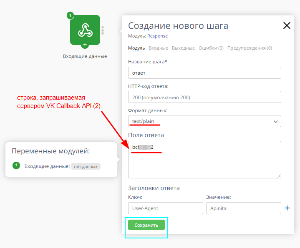The height and width of the screenshot is (248, 300).
Task: Click the Название шага input field
Action: tap(204, 73)
